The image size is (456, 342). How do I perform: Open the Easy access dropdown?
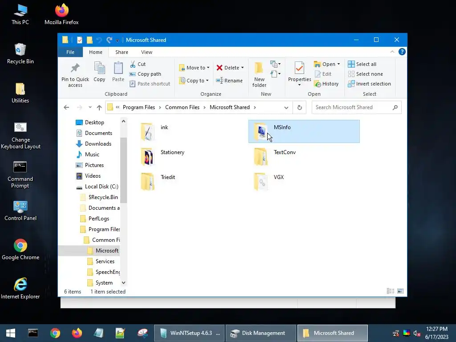point(275,74)
